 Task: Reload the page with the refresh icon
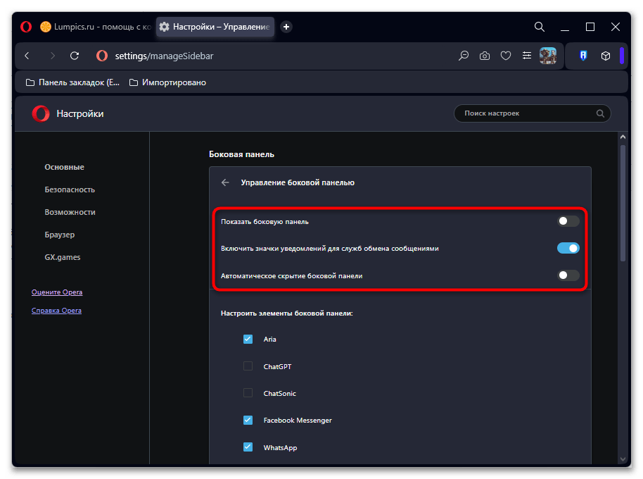click(x=75, y=56)
